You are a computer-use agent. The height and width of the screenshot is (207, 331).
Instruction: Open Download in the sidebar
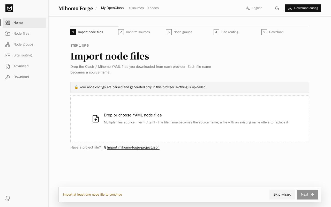tap(24, 77)
